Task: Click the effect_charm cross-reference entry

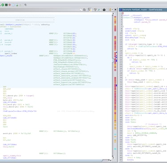Action: (67, 69)
